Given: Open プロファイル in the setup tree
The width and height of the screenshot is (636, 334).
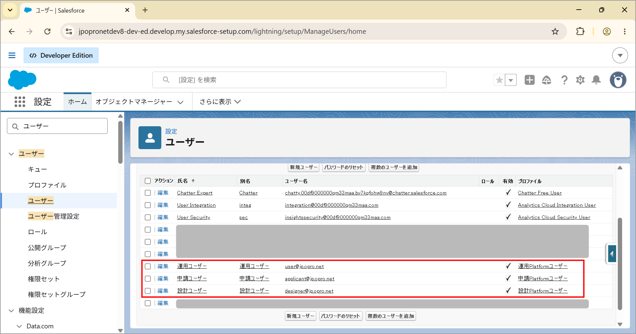Looking at the screenshot, I should click(x=47, y=185).
